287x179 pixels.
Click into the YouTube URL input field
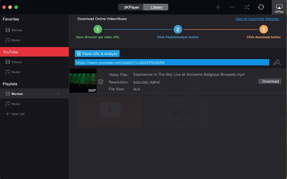coord(172,62)
